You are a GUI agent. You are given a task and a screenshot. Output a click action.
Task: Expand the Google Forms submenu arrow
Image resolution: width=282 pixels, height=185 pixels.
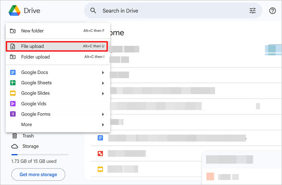point(103,114)
